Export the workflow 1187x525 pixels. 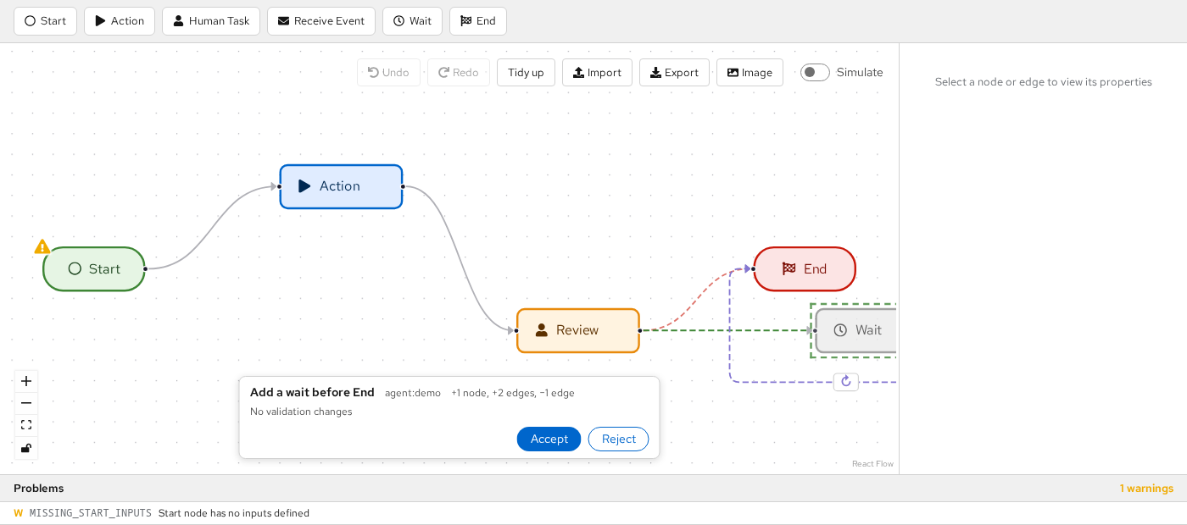674,72
